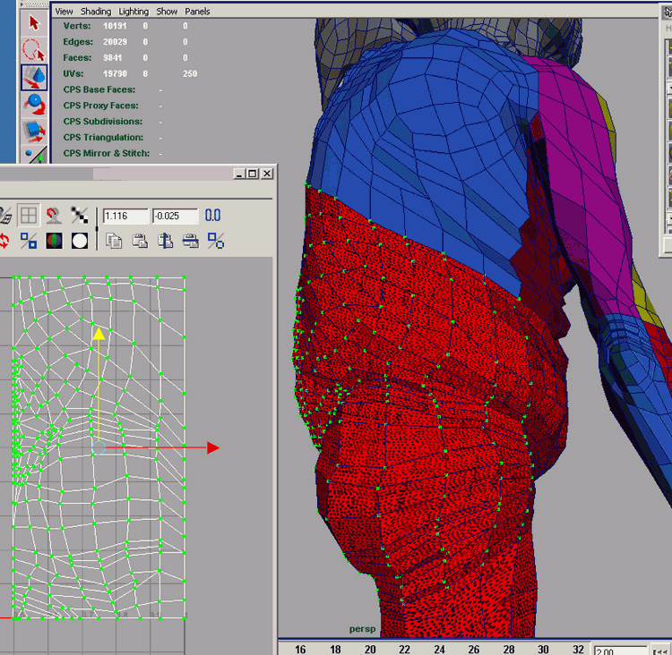Click frame 24 on the time slider
This screenshot has height=655, width=672.
pos(439,649)
